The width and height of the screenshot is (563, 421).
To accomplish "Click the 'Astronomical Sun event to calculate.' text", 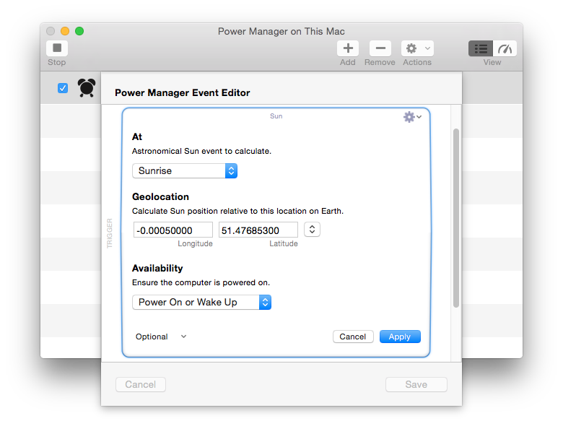I will (x=201, y=151).
